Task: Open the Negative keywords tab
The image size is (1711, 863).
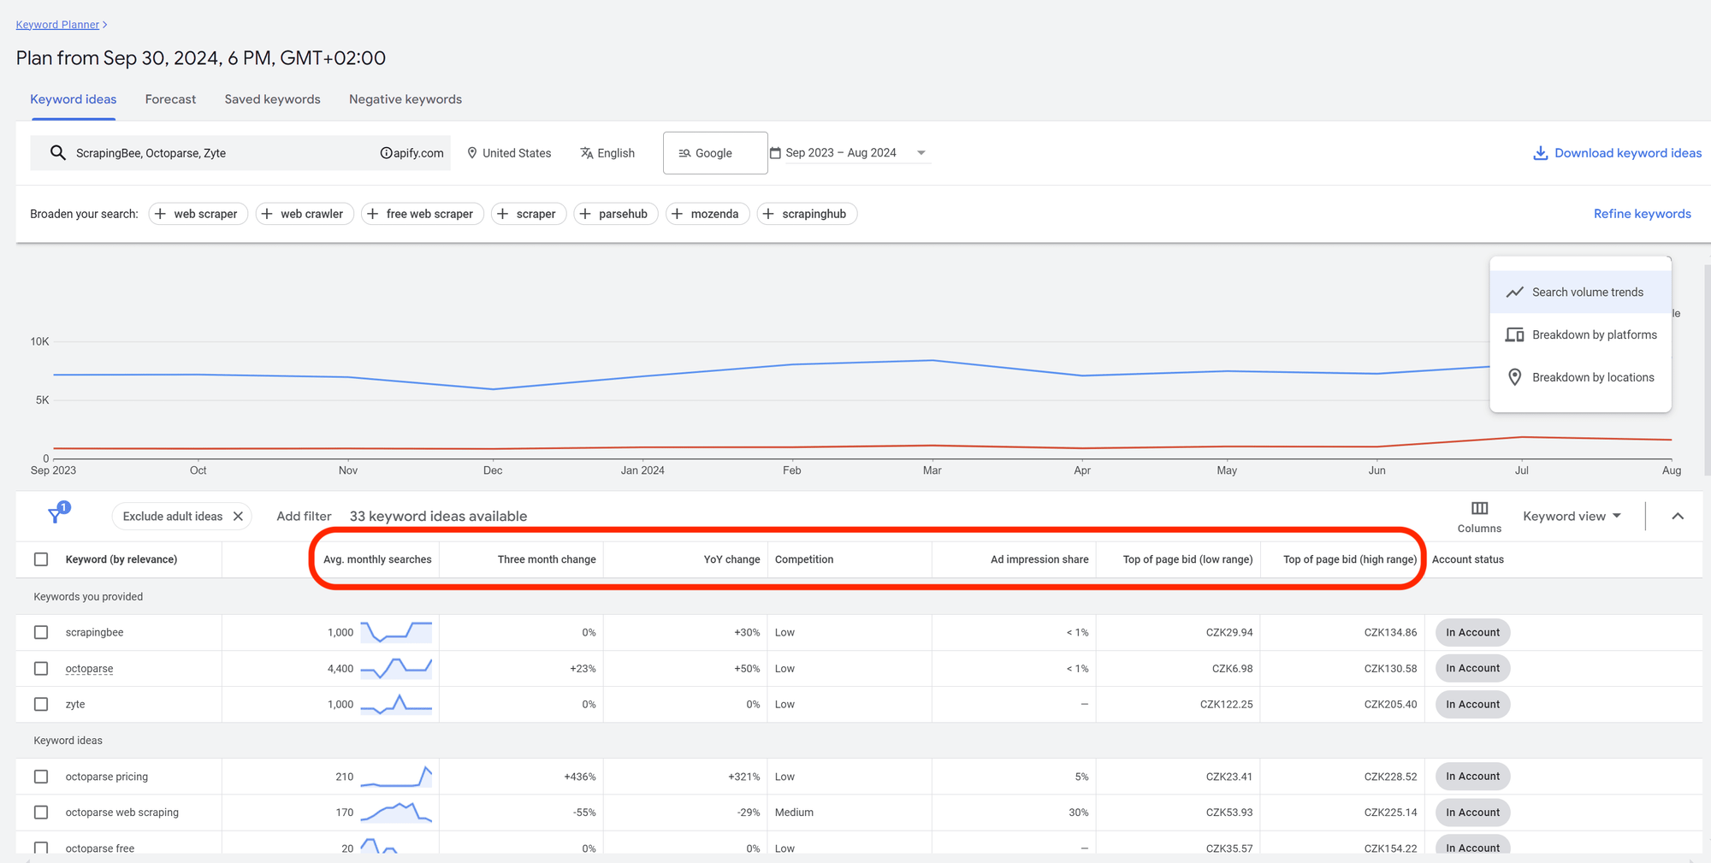Action: tap(405, 99)
